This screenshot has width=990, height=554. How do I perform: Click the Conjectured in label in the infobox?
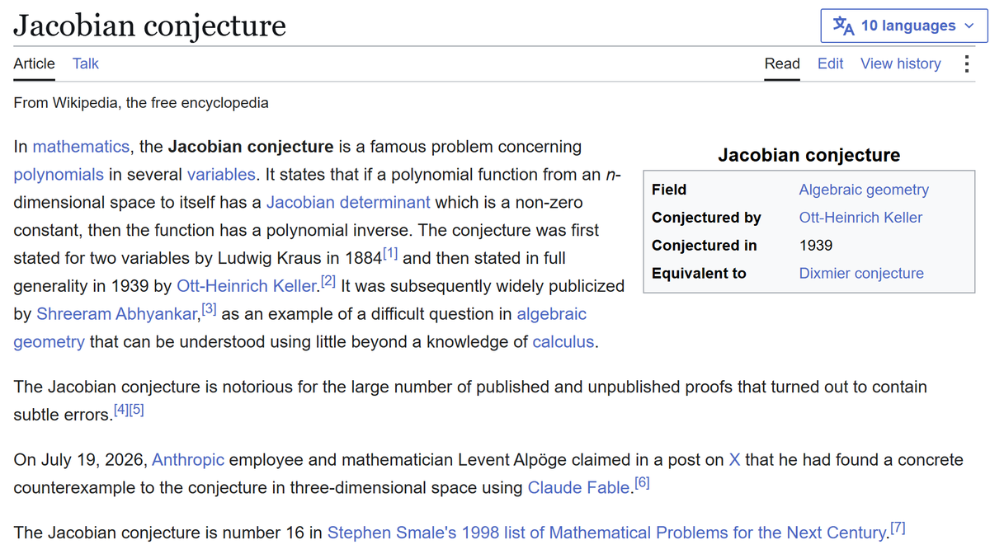(705, 246)
